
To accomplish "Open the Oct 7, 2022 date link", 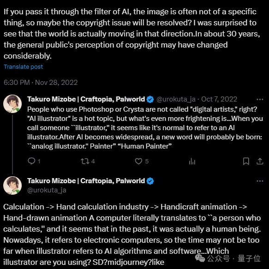I will pos(219,99).
